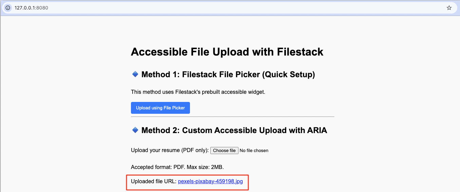The image size is (460, 192).
Task: Click the 8080 port number in URL
Action: (x=42, y=8)
